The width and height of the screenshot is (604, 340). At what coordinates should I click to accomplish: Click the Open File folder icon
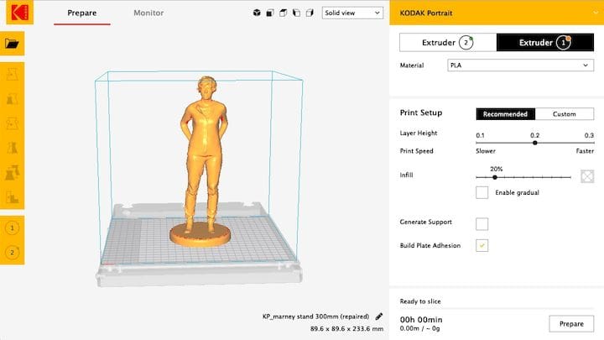coord(12,44)
